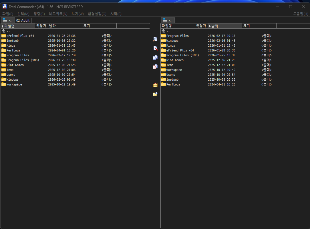Sort left panel by 파일명 column header
The height and width of the screenshot is (229, 310).
pyautogui.click(x=18, y=26)
